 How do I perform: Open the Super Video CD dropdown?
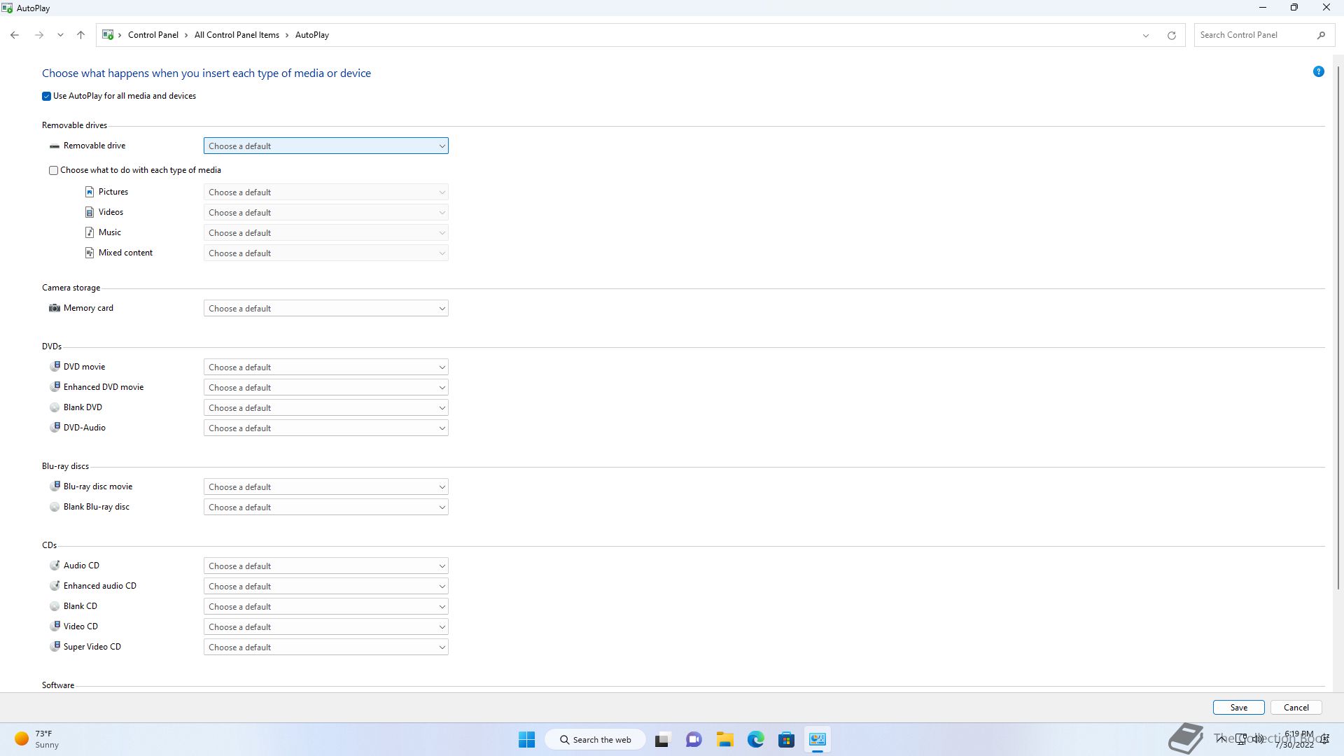pyautogui.click(x=325, y=647)
